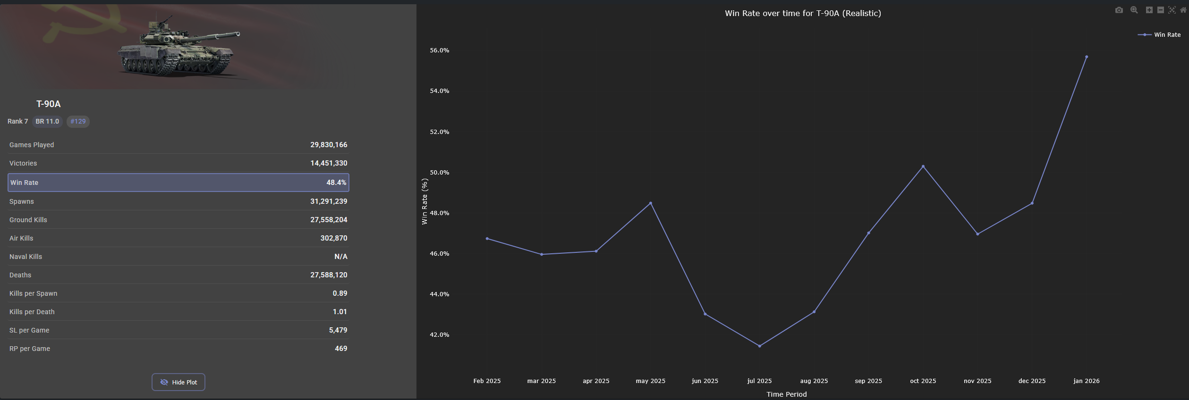
Task: Select the Kills per Death row
Action: tap(178, 312)
